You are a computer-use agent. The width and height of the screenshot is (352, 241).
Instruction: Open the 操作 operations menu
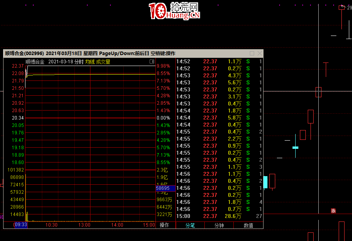[164, 225]
